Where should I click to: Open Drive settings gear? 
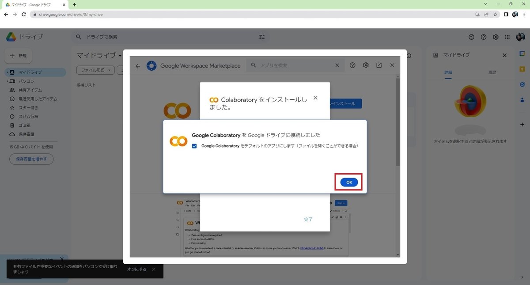pos(496,37)
